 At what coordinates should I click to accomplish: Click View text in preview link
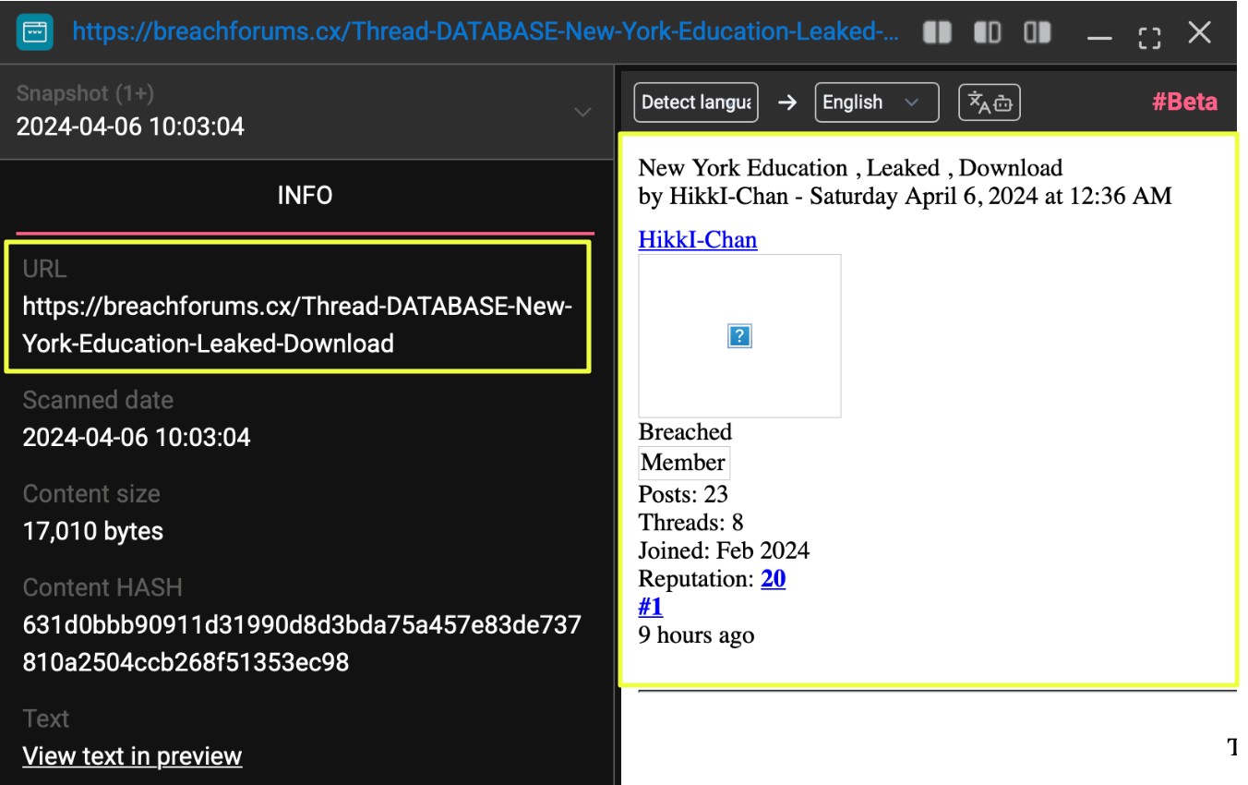click(132, 756)
